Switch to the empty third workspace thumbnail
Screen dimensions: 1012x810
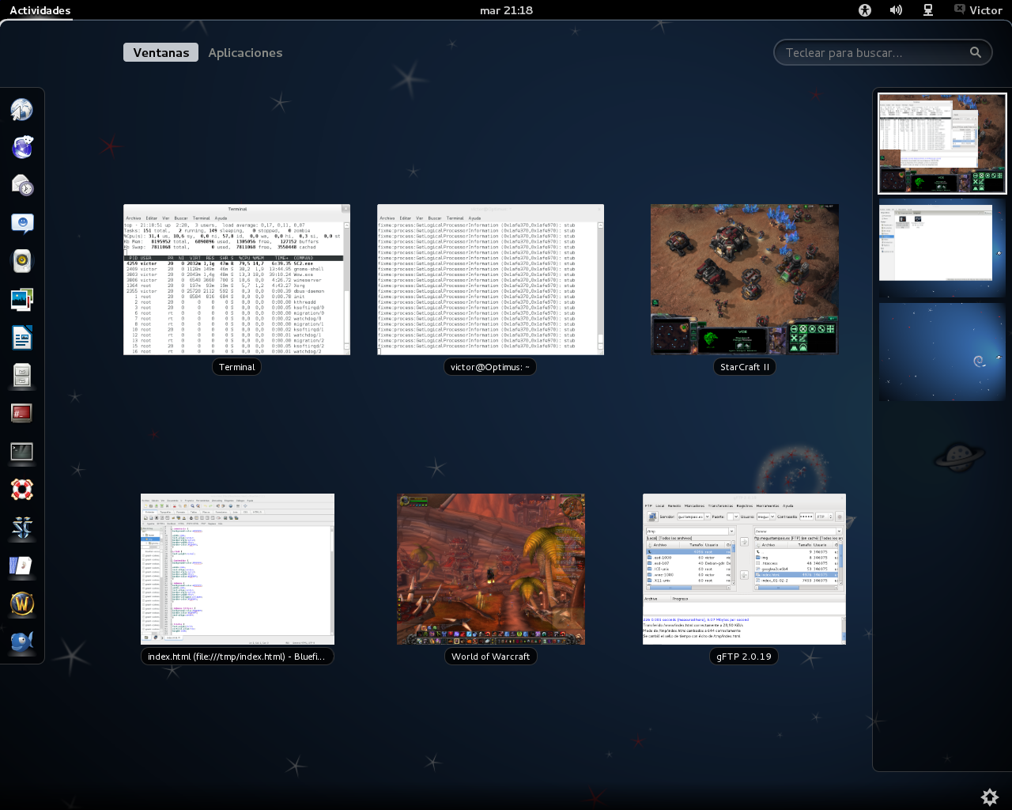tap(942, 352)
